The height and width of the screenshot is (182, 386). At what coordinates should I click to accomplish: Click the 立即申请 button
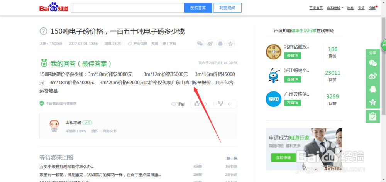[283, 158]
